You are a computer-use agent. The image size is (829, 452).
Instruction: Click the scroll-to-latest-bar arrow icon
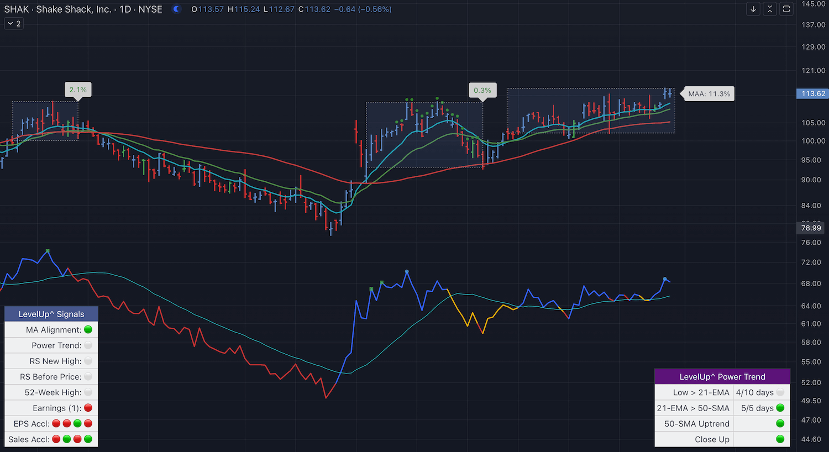click(753, 9)
